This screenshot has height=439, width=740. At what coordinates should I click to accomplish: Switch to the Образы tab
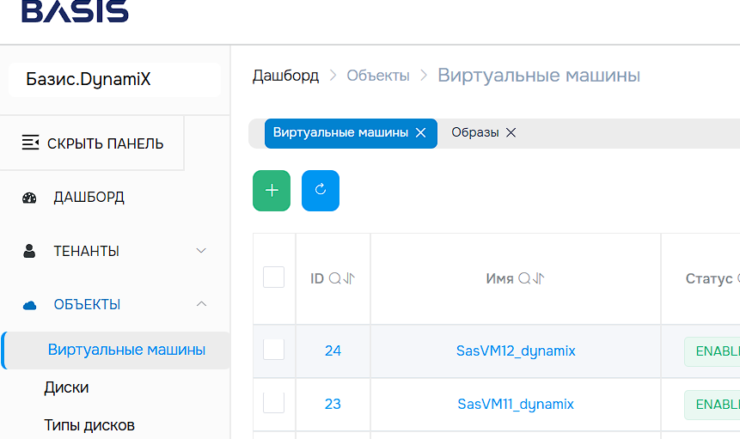pos(474,133)
